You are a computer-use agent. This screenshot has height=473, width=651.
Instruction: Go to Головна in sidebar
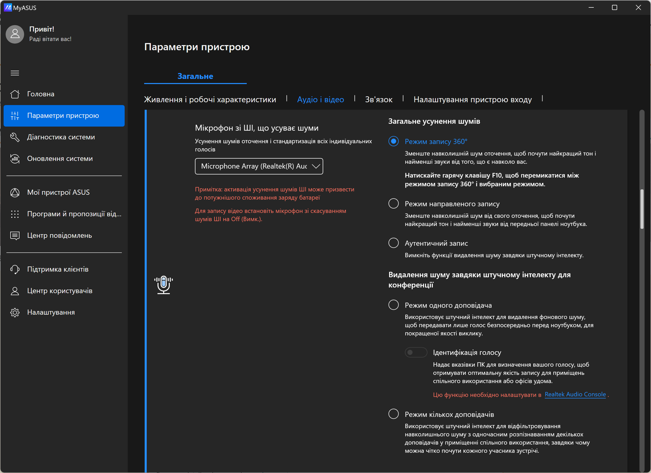(64, 94)
